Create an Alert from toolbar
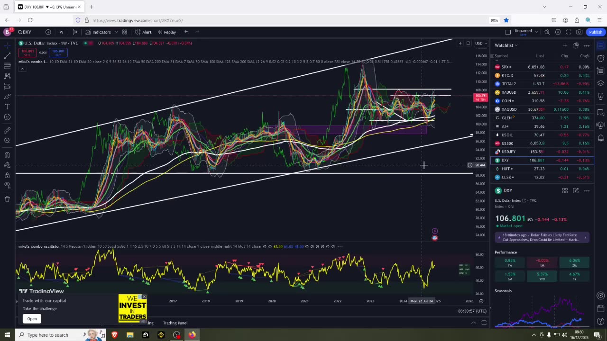Viewport: 607px width, 341px height. coord(143,32)
